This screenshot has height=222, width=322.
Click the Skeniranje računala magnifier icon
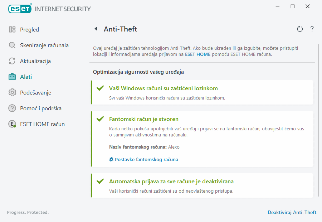point(12,45)
